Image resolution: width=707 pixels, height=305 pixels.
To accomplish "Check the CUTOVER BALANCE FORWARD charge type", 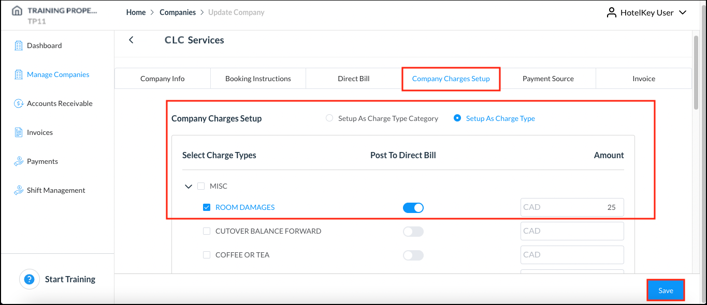I will [x=207, y=231].
